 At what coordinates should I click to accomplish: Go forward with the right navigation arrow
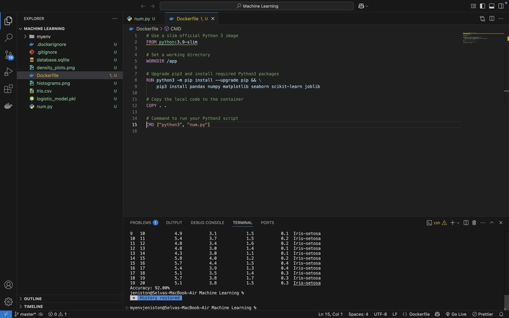(x=152, y=6)
